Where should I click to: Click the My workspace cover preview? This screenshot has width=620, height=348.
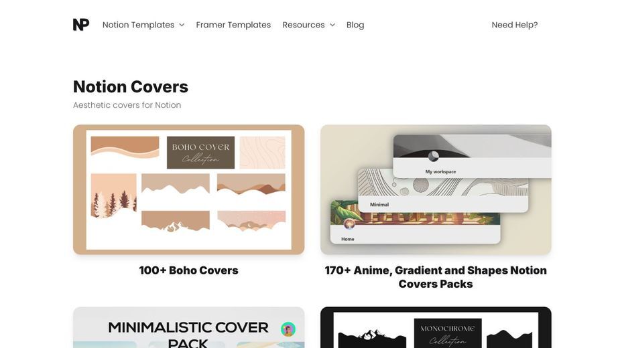(x=472, y=156)
